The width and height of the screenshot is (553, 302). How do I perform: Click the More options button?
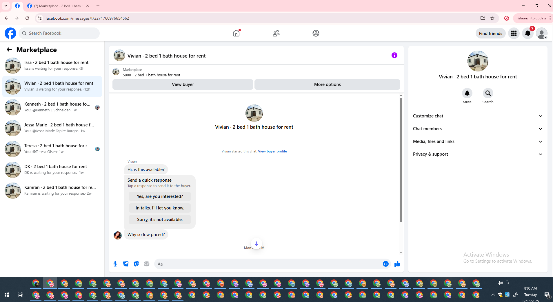327,84
